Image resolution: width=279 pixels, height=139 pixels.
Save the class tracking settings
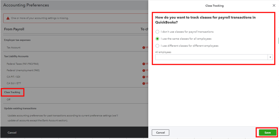[x=268, y=133]
